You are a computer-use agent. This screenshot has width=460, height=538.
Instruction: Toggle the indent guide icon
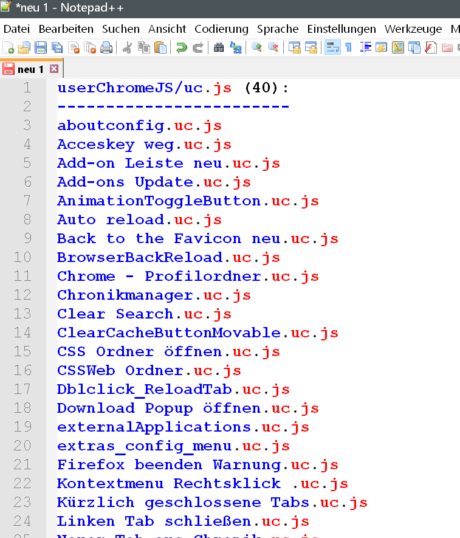click(365, 47)
